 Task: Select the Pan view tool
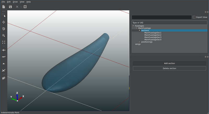(4, 22)
